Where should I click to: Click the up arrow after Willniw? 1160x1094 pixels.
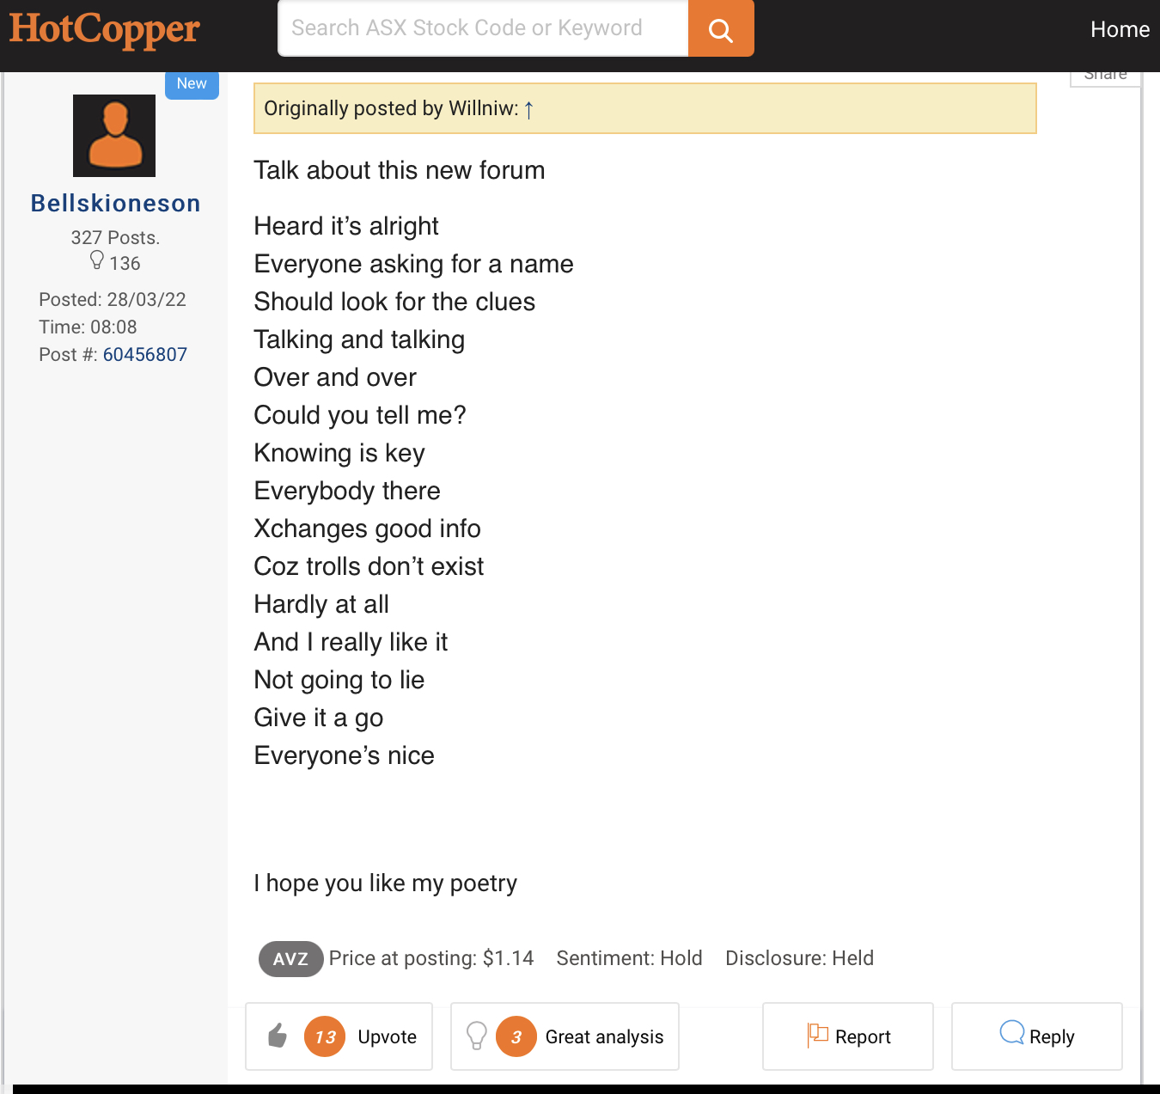pos(529,109)
